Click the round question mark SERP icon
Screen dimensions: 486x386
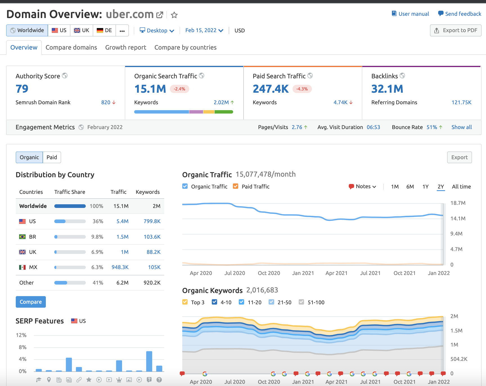(159, 380)
